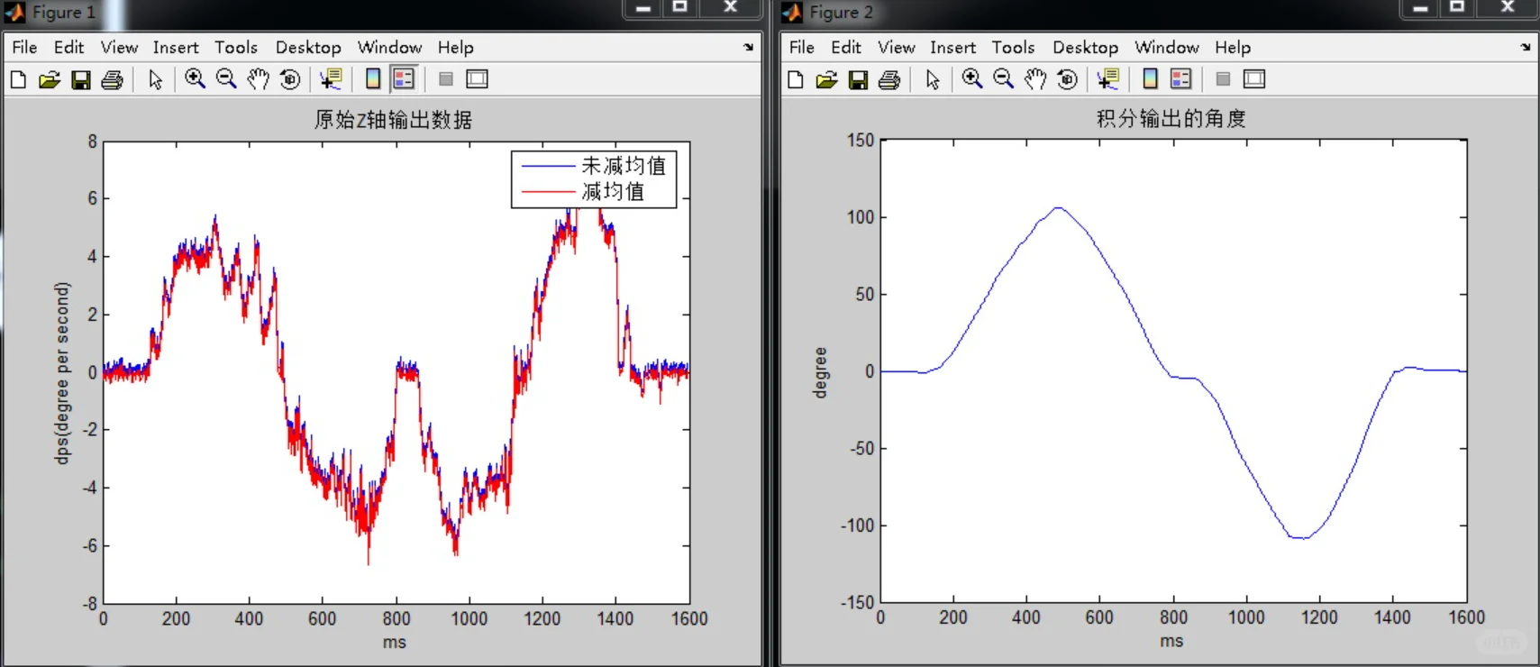Select the plot title 原始Z轴输出数据

[393, 120]
